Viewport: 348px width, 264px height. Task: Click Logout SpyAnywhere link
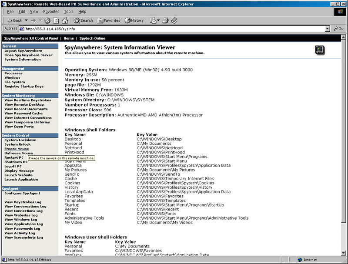(x=23, y=50)
